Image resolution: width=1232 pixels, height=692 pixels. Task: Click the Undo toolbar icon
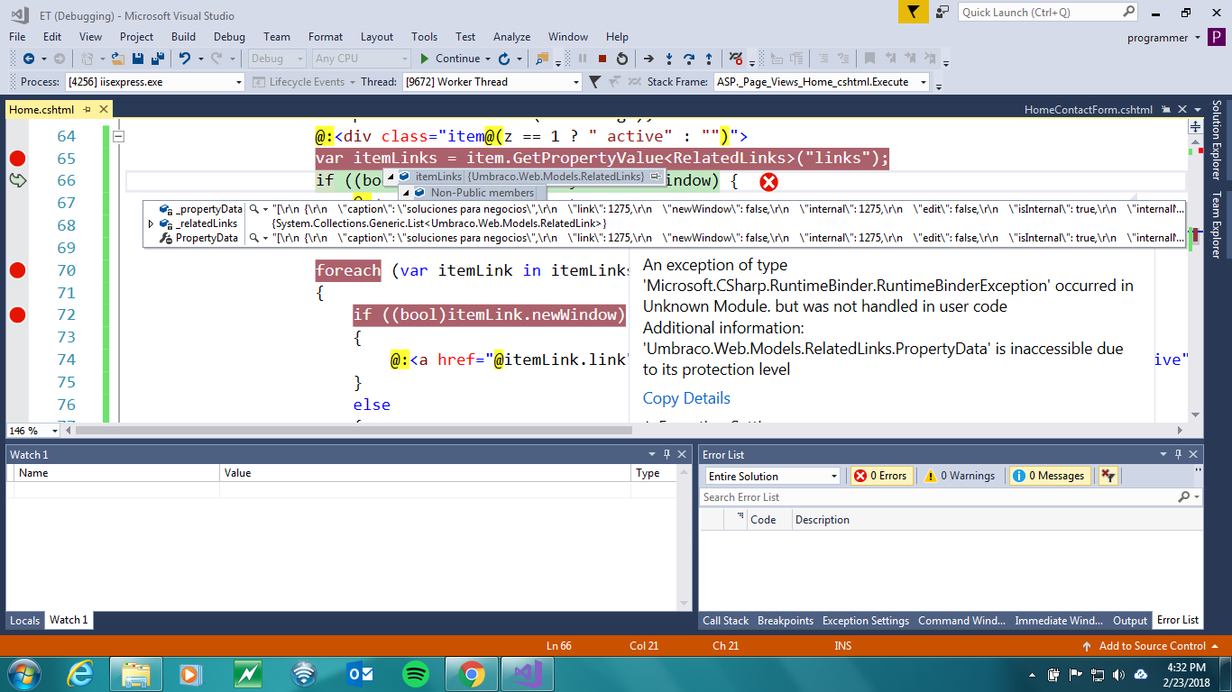(x=184, y=59)
